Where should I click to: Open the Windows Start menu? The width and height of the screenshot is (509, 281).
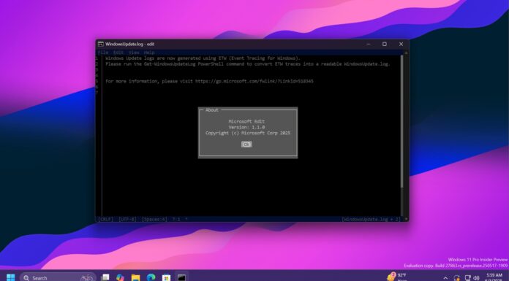pos(11,277)
